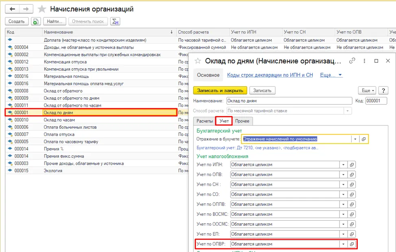396x252 pixels.
Task: Open the linked item for Учет по ЕП
Action: [x=352, y=234]
